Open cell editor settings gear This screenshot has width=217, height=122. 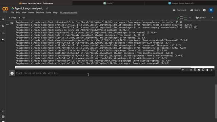click(x=199, y=70)
